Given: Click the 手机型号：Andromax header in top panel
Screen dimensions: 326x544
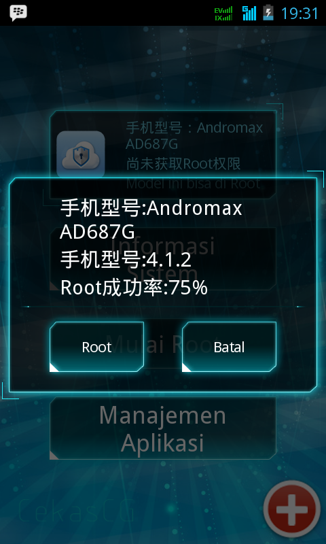Looking at the screenshot, I should 194,128.
